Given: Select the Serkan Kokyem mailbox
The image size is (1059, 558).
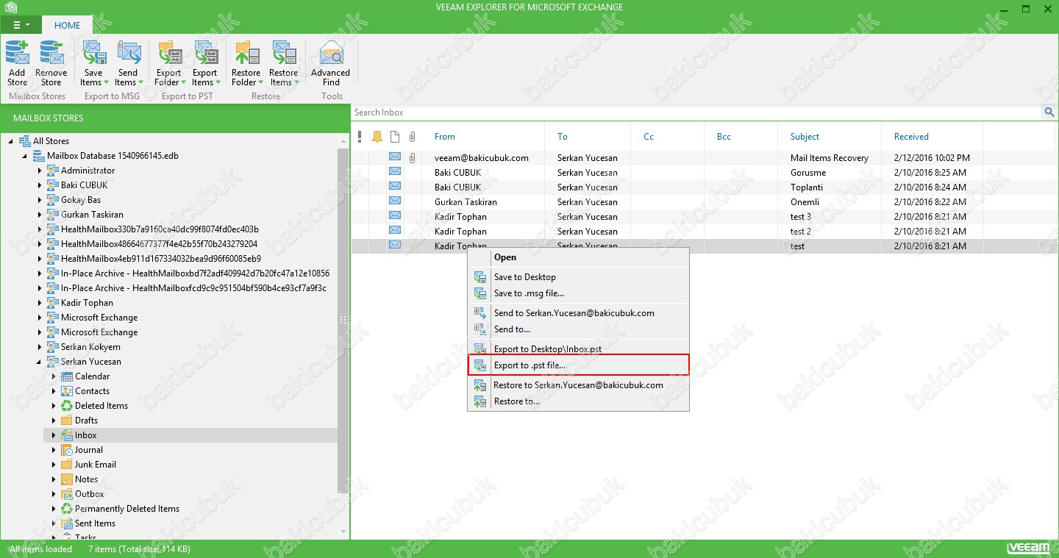Looking at the screenshot, I should click(90, 347).
